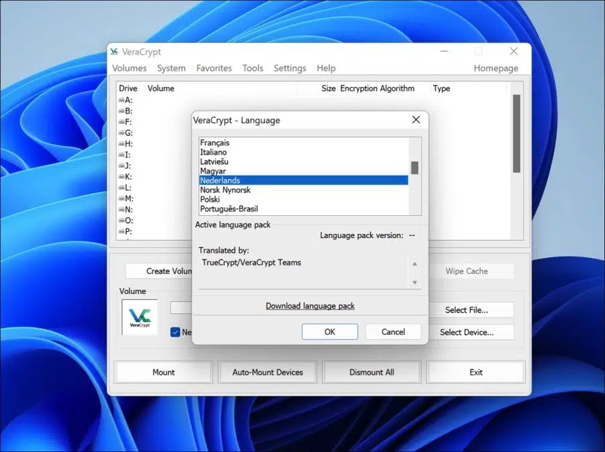605x452 pixels.
Task: Click the Select Device... button
Action: [471, 332]
